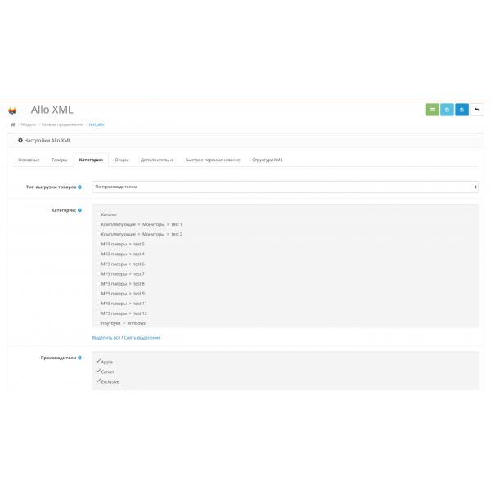Check the MP3 плееры > test 9 checkbox
The image size is (491, 491).
point(98,293)
